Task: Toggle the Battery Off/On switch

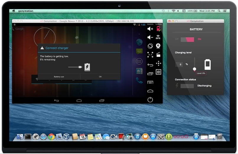Action: 187,39
